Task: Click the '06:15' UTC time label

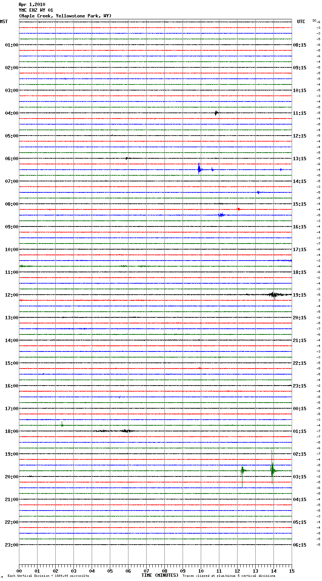Action: [300, 545]
